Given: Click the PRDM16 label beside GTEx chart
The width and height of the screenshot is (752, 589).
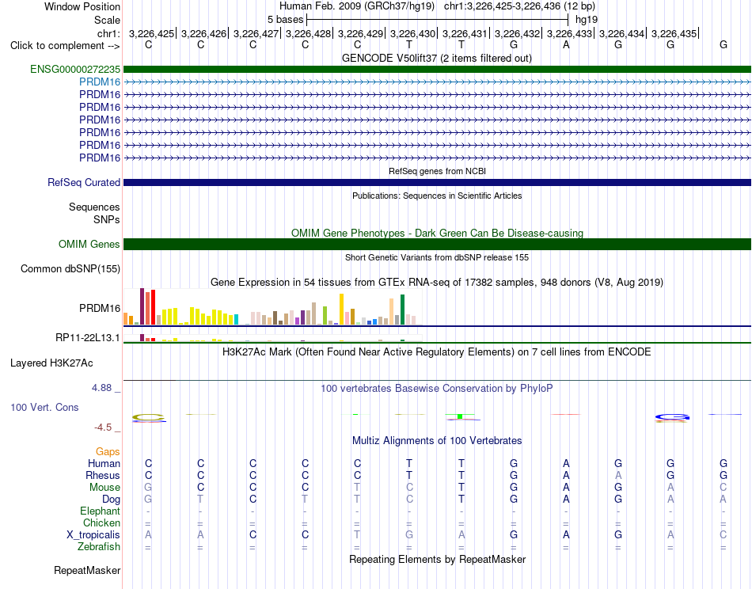Looking at the screenshot, I should [x=100, y=309].
